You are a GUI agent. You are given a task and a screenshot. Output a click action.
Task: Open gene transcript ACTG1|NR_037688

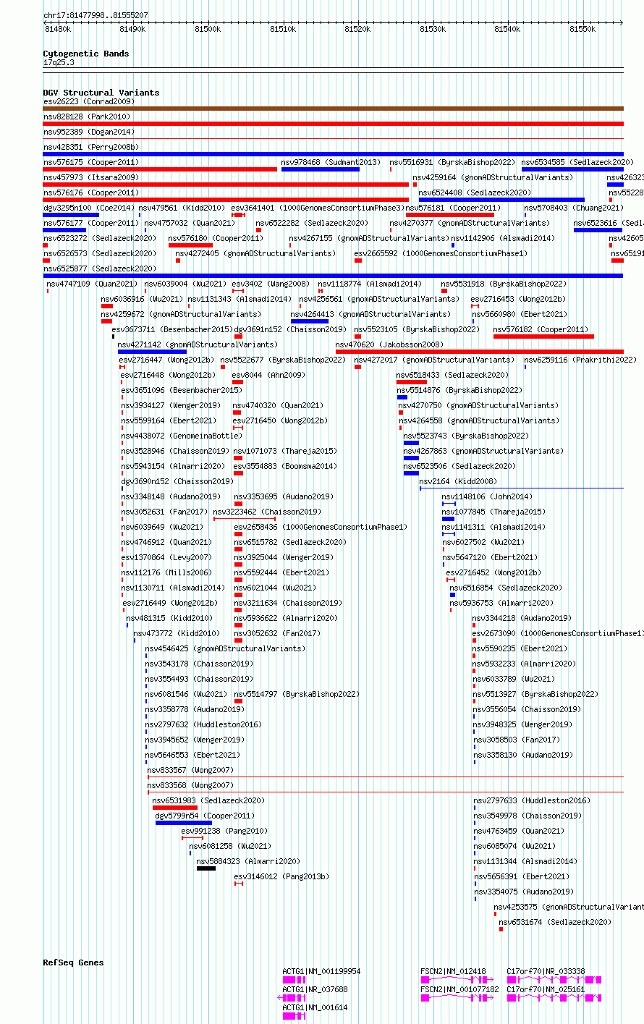point(315,989)
